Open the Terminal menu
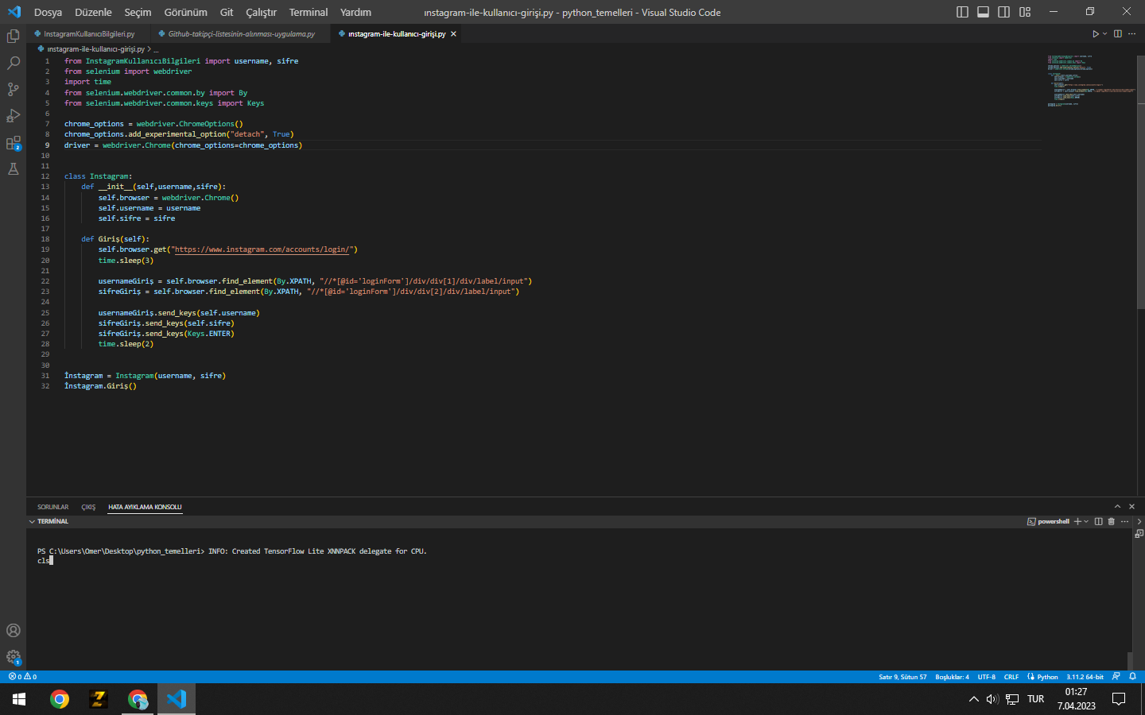The width and height of the screenshot is (1145, 715). pos(308,12)
